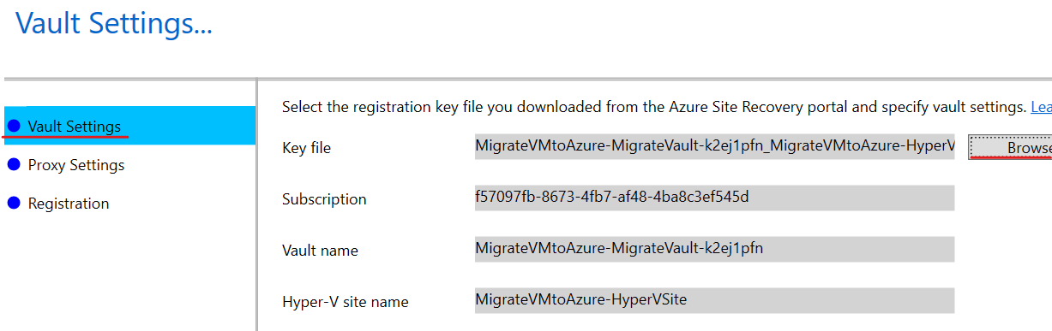This screenshot has width=1052, height=331.
Task: Click the Key file path field
Action: (x=714, y=146)
